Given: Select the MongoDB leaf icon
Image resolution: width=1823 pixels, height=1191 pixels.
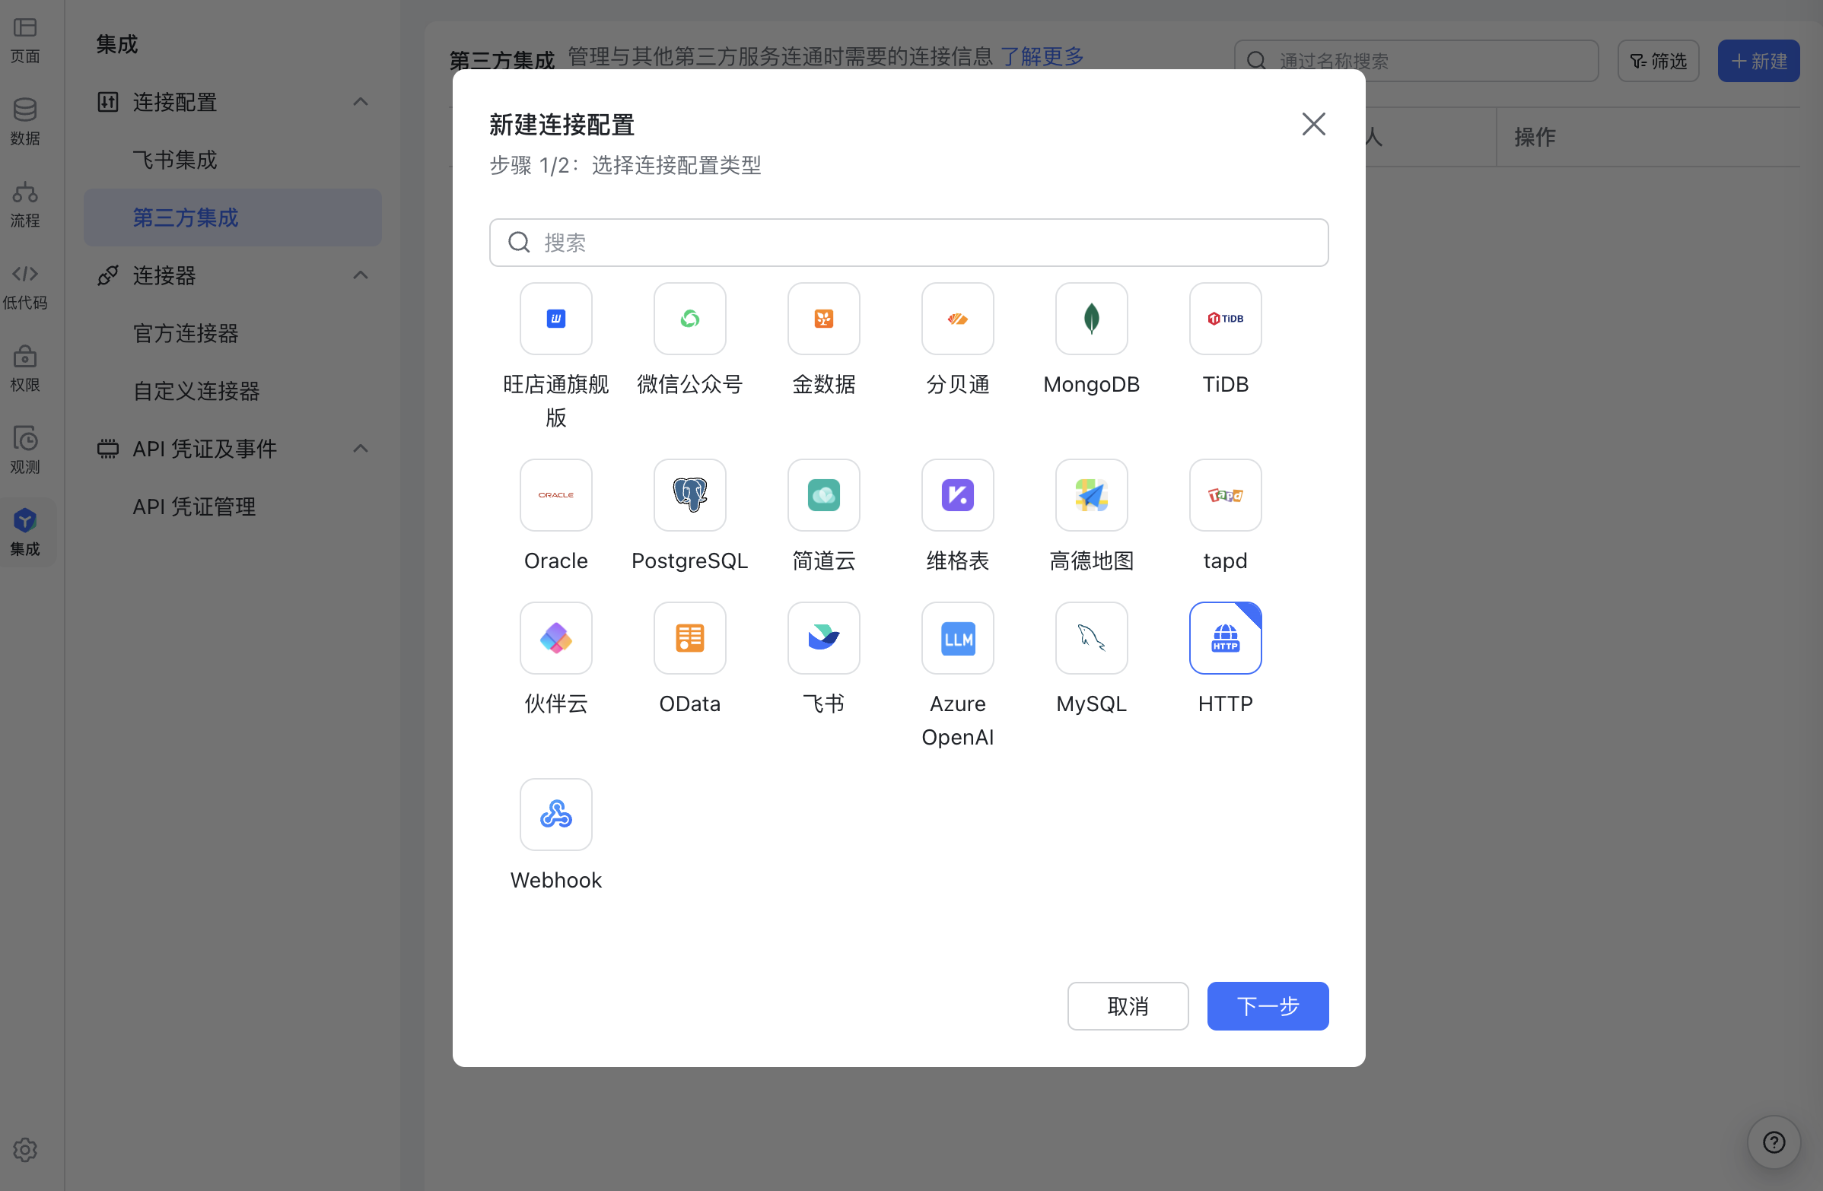Looking at the screenshot, I should (x=1092, y=319).
